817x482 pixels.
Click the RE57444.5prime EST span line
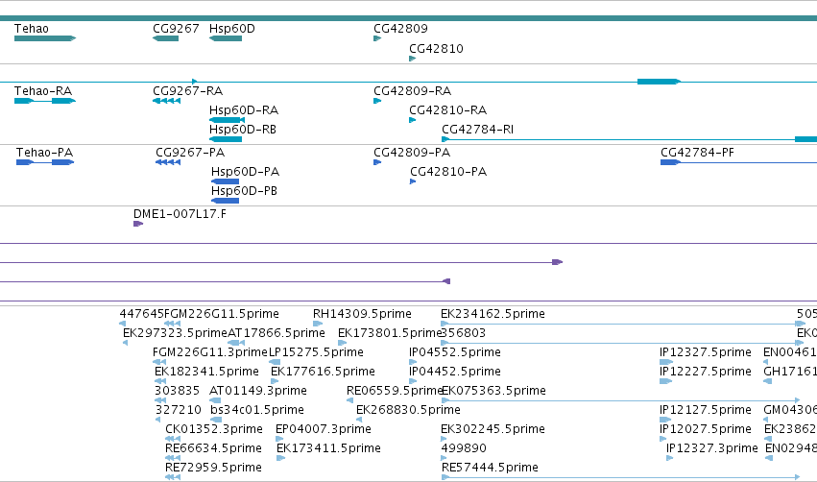620,477
